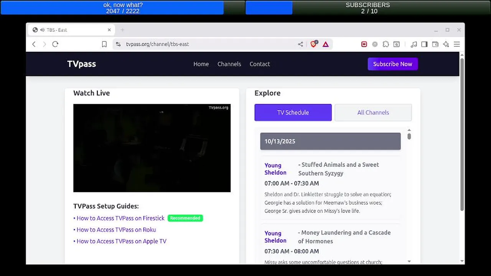Open How to Access TVPass on Apple TV
This screenshot has width=491, height=276.
122,241
